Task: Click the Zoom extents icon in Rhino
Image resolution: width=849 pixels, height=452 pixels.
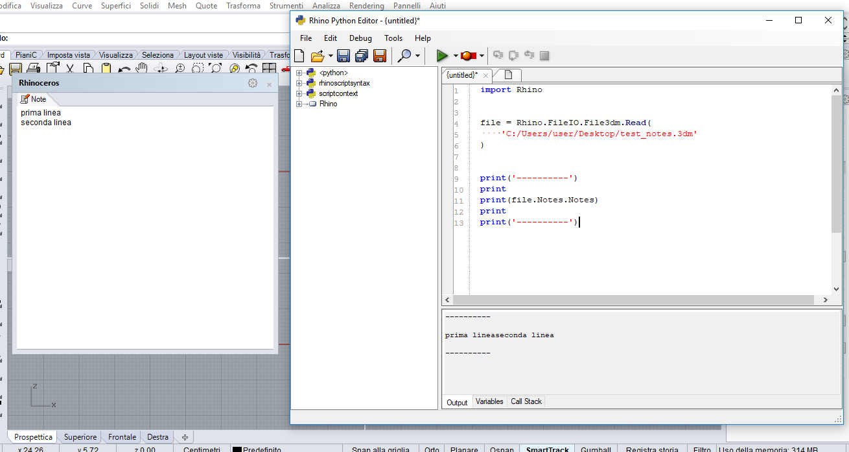Action: coord(215,69)
